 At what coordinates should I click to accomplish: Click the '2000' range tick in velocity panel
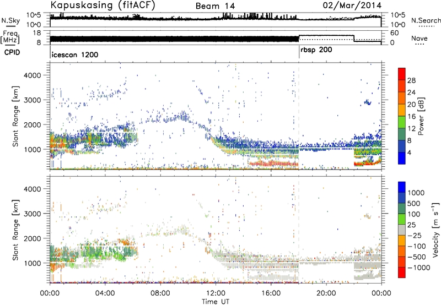click(32, 238)
